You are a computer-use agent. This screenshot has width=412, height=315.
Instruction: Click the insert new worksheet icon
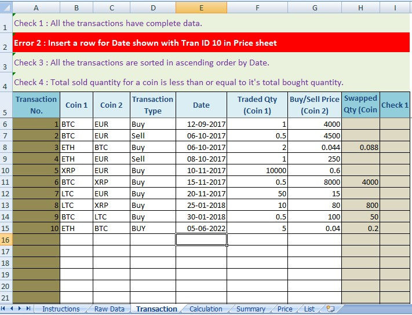tap(330, 309)
